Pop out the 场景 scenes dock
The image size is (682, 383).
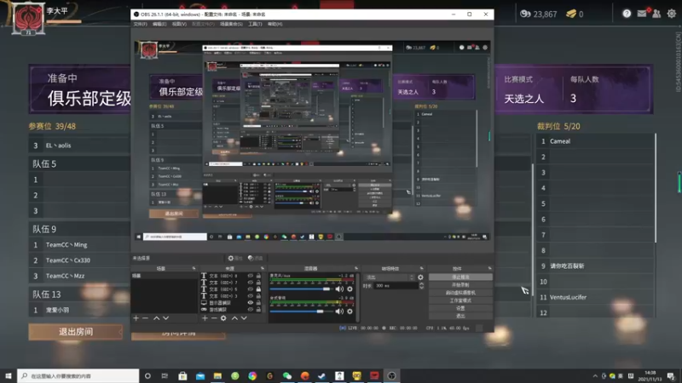(x=194, y=268)
